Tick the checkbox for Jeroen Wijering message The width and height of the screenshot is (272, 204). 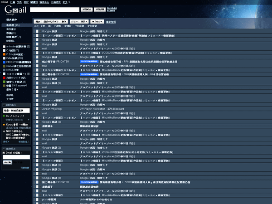tap(37, 109)
